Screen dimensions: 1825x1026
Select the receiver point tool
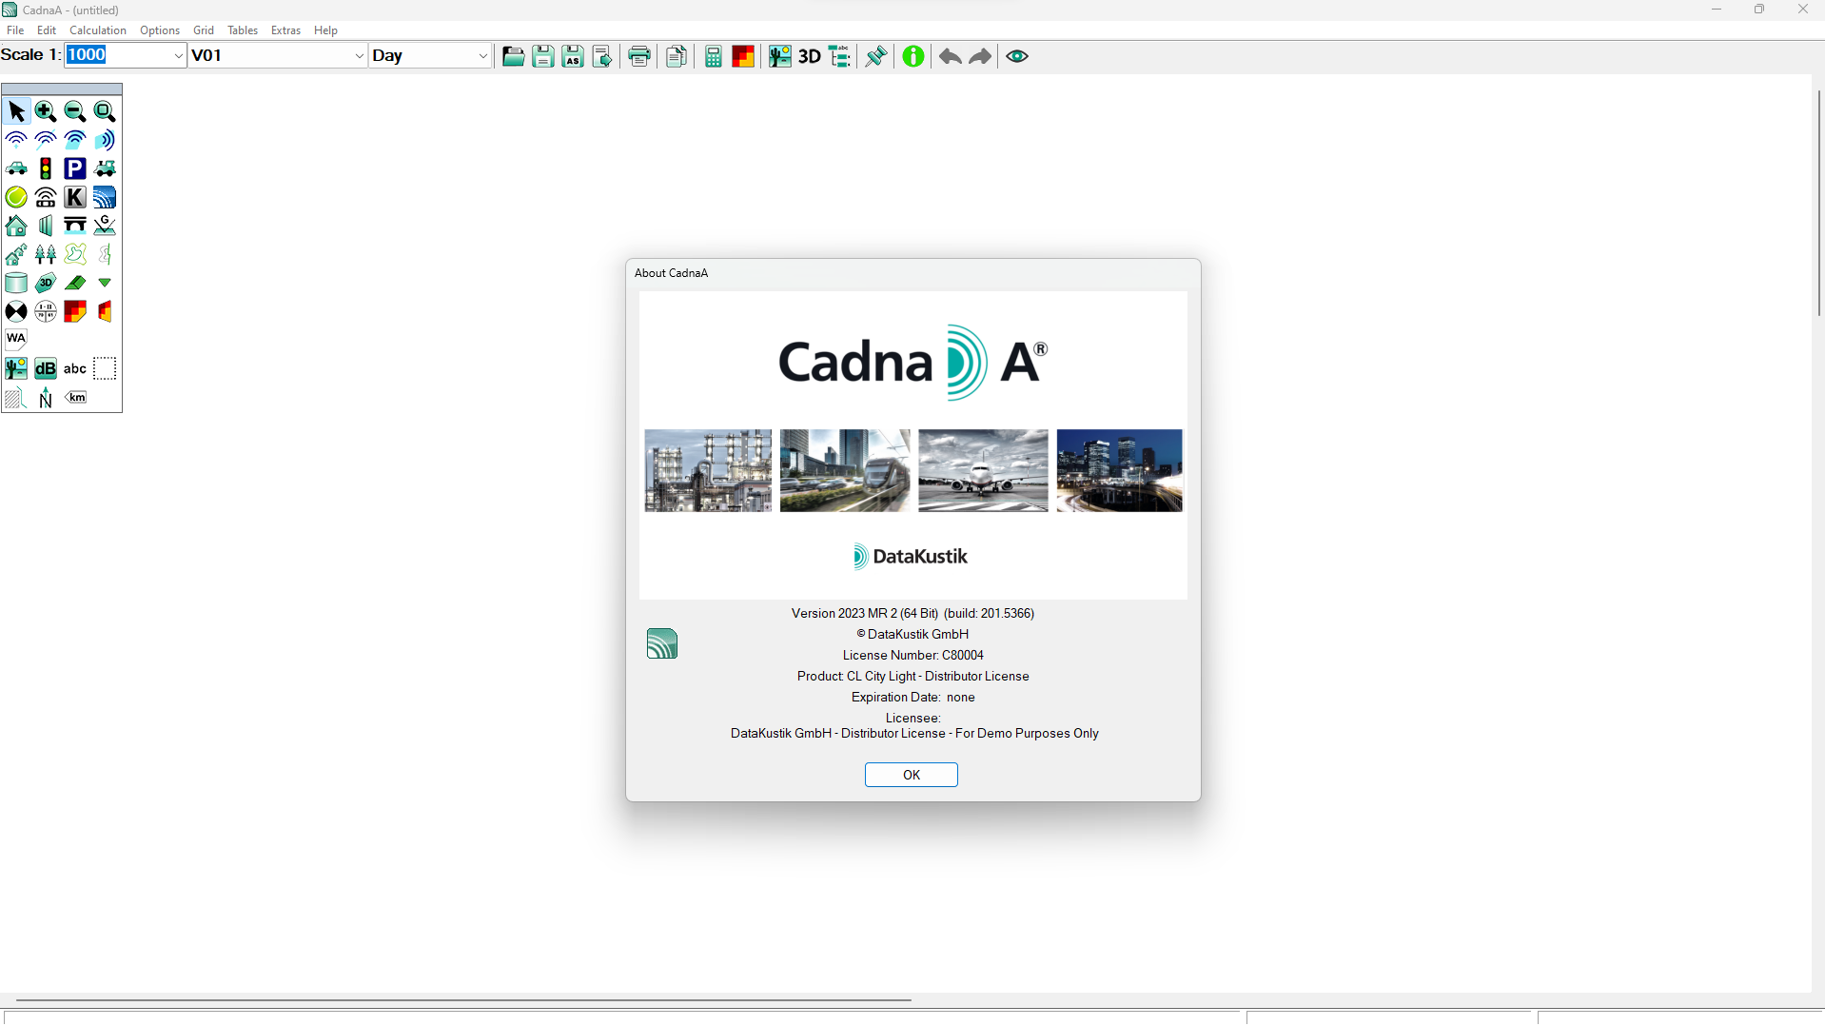click(16, 311)
